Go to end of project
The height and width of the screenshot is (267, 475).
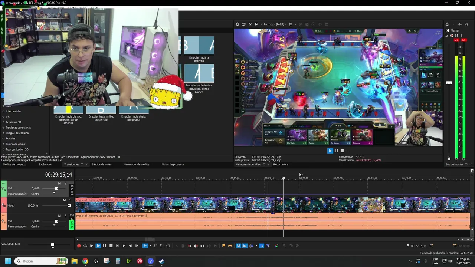pos(124,245)
